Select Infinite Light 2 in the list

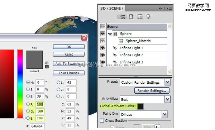coord(132,55)
